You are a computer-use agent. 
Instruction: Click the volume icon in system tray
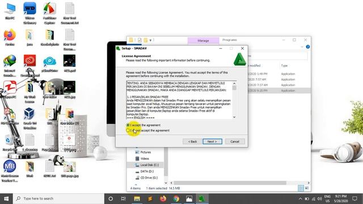pyautogui.click(x=320, y=199)
